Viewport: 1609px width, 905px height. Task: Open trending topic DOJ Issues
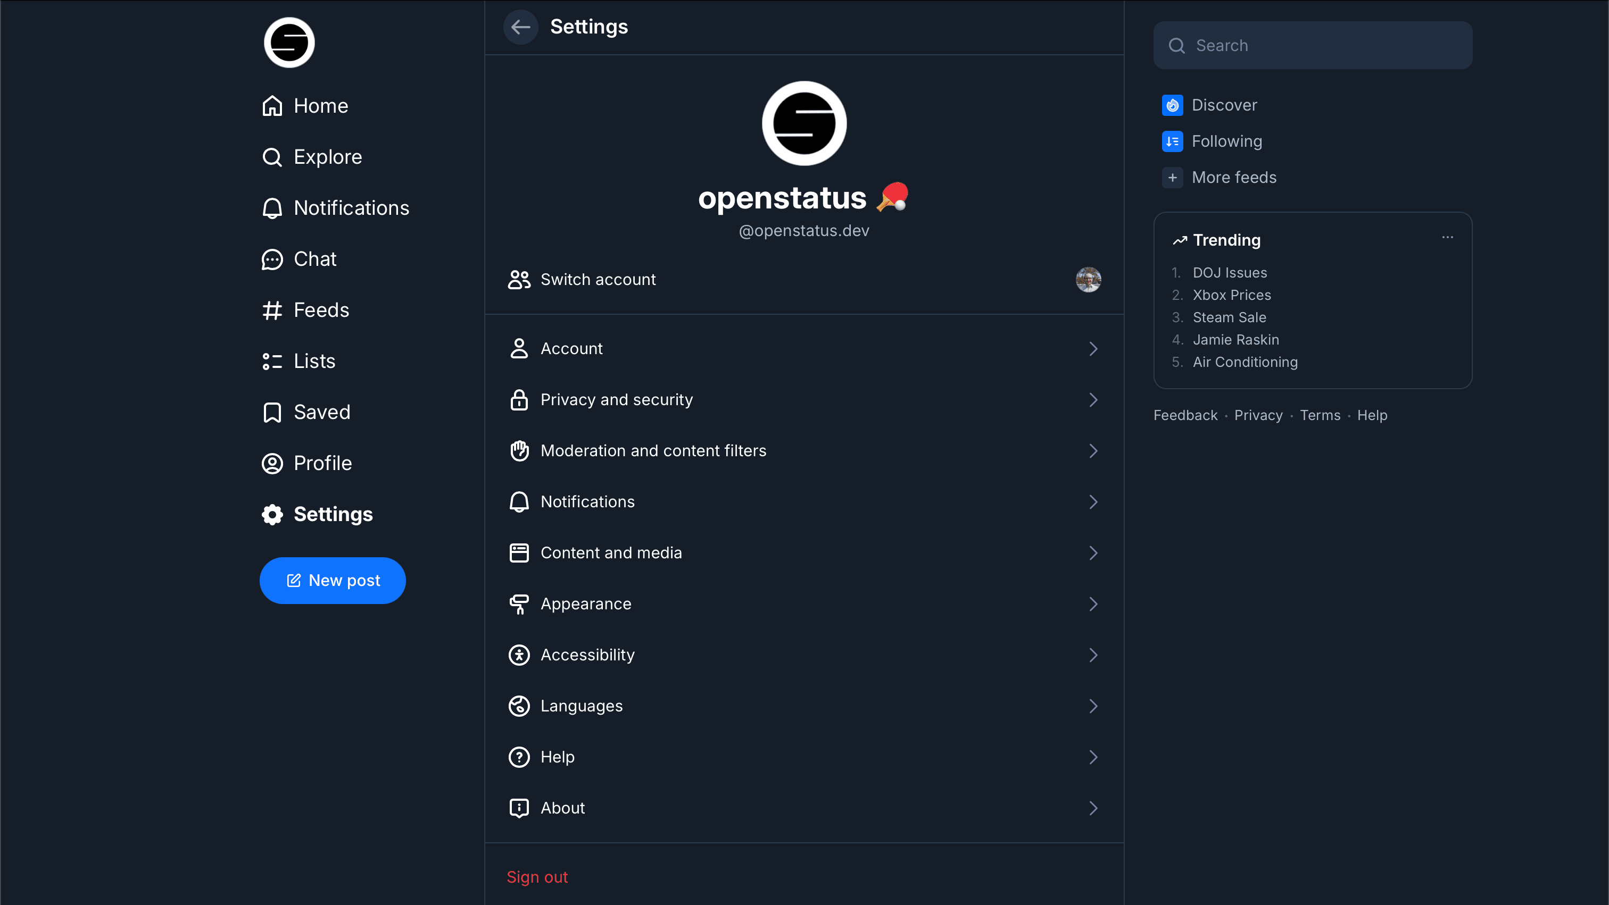tap(1230, 273)
